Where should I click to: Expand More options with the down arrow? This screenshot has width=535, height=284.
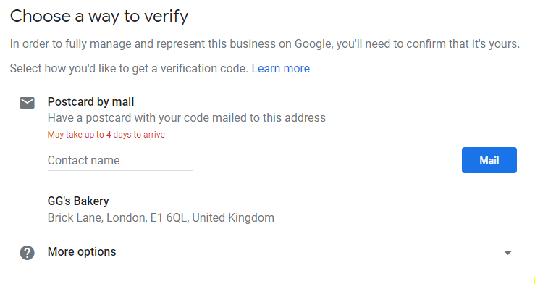(507, 253)
